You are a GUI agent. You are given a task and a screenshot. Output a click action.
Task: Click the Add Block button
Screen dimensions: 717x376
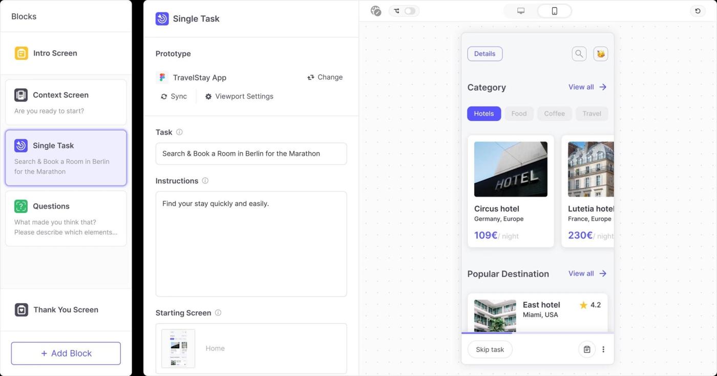(66, 353)
